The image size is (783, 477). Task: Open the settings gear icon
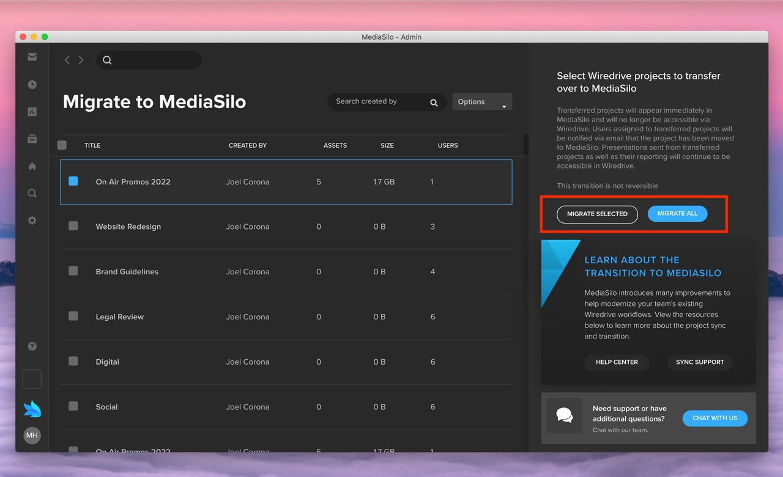(32, 220)
